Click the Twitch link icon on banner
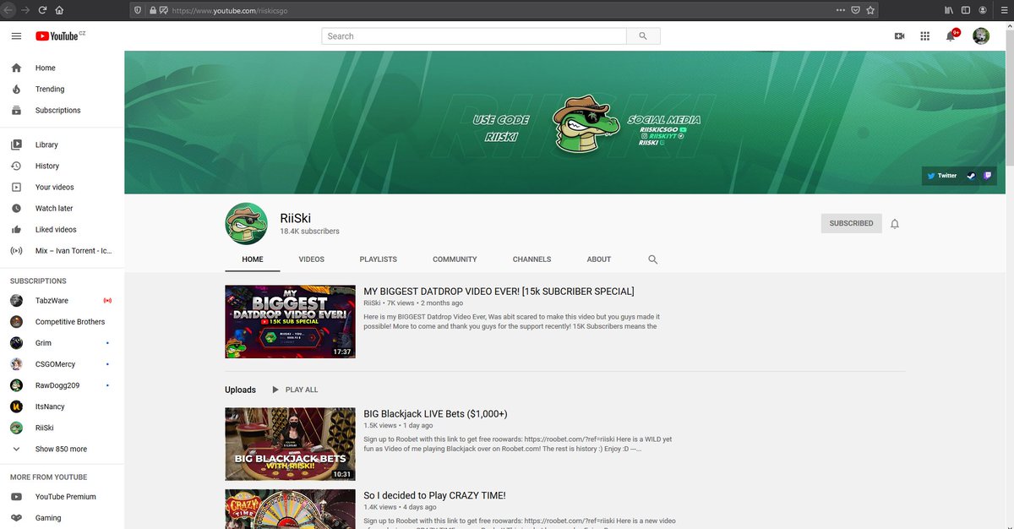 point(987,176)
